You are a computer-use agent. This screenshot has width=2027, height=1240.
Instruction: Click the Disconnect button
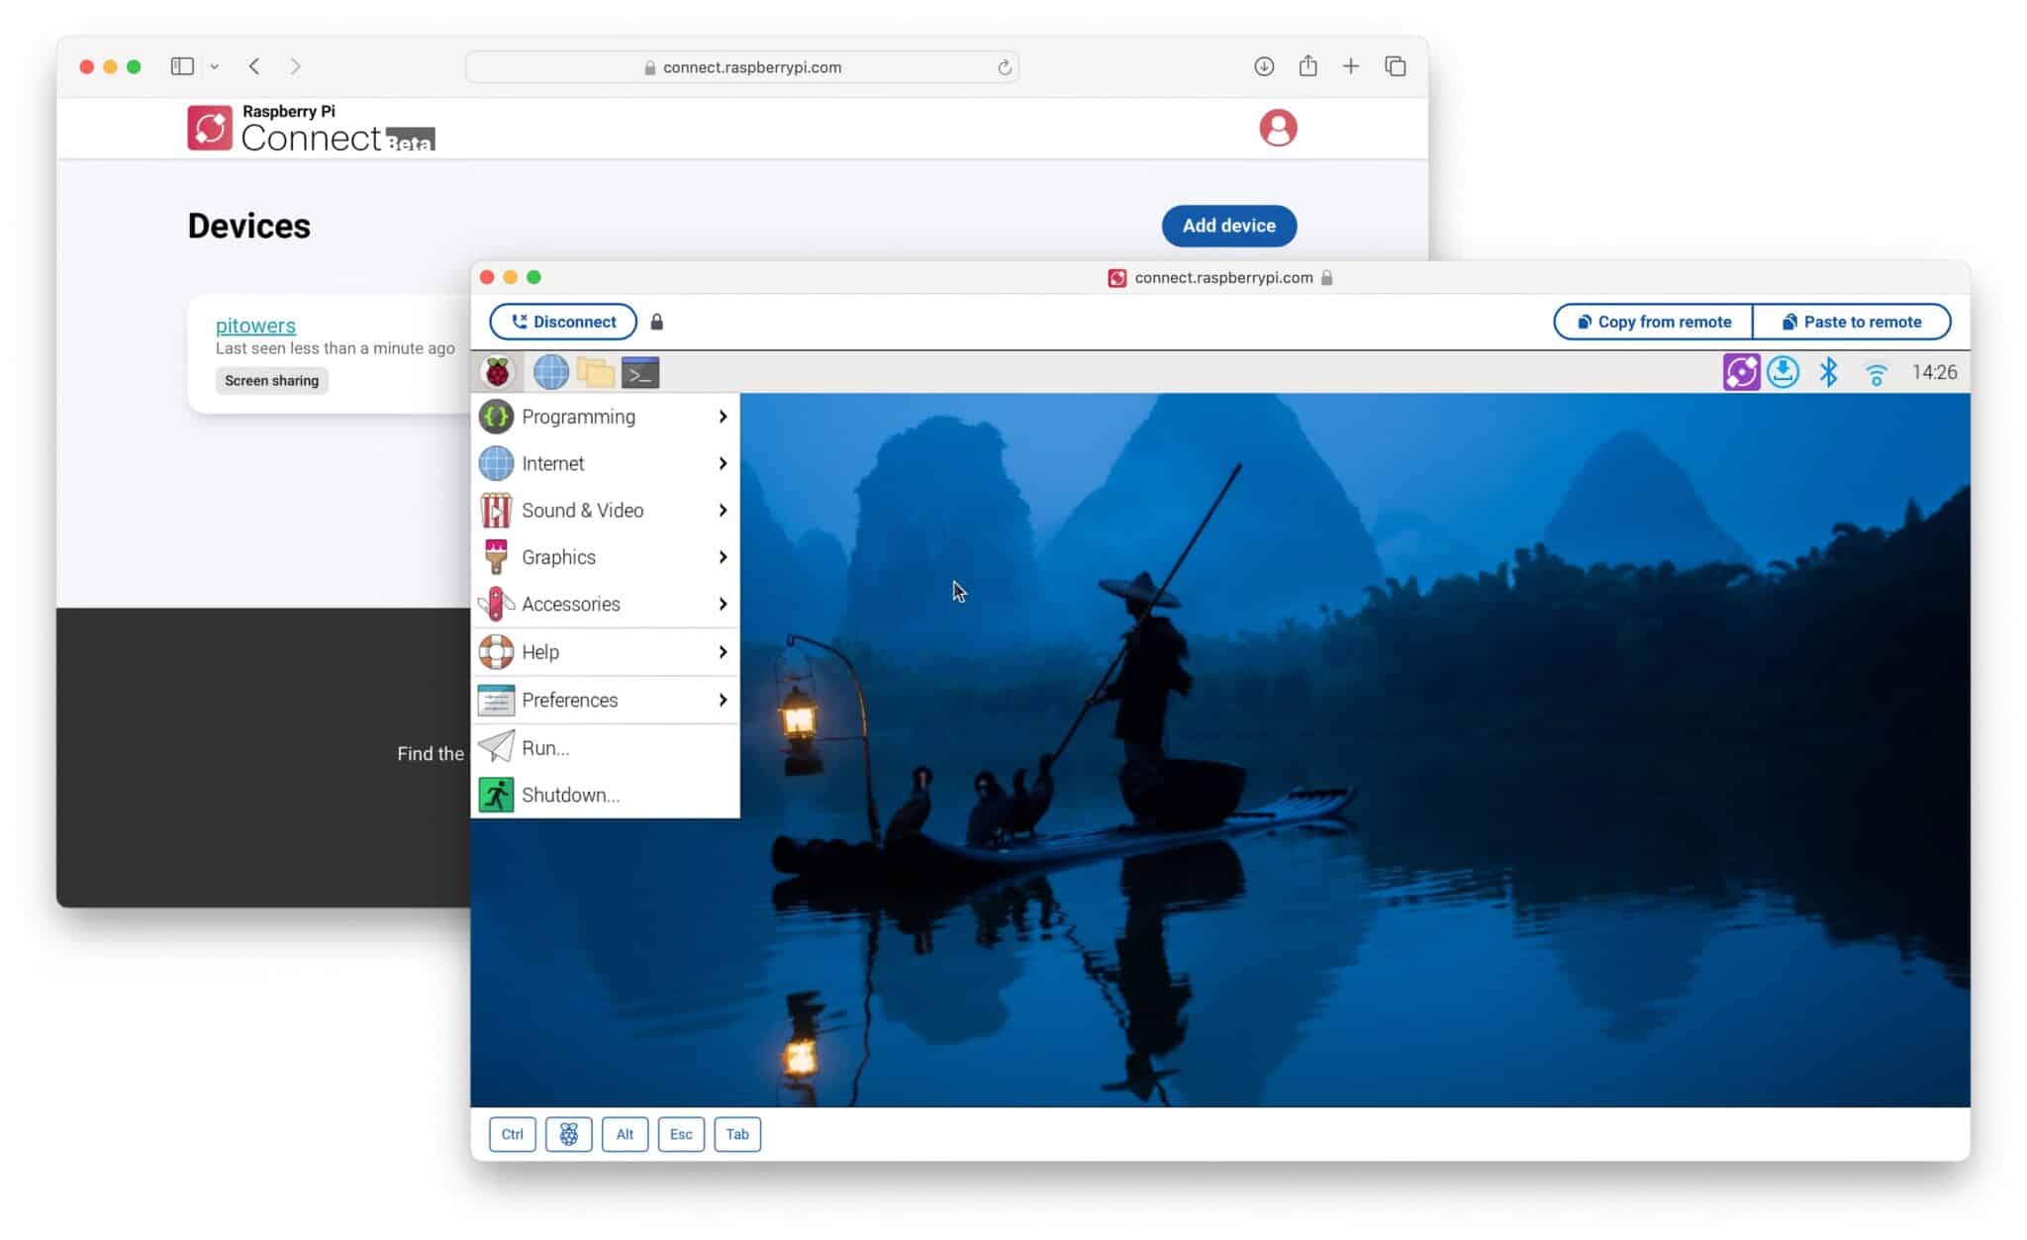pyautogui.click(x=562, y=322)
